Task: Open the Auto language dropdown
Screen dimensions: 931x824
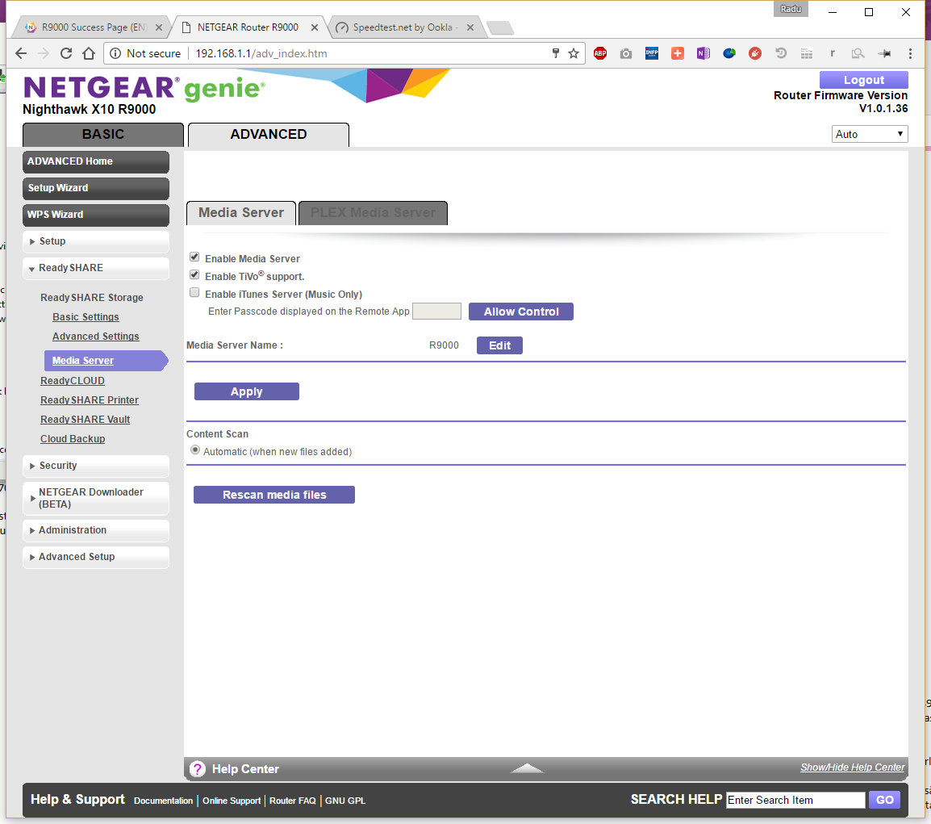Action: [869, 134]
